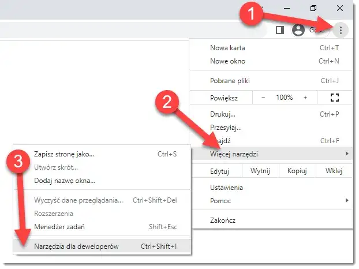Minimize the browser window
The height and width of the screenshot is (269, 359).
[x=287, y=8]
